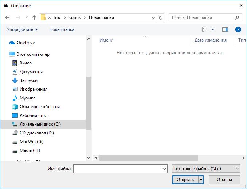
Task: Open the view options dropdown arrow
Action: pyautogui.click(x=213, y=29)
